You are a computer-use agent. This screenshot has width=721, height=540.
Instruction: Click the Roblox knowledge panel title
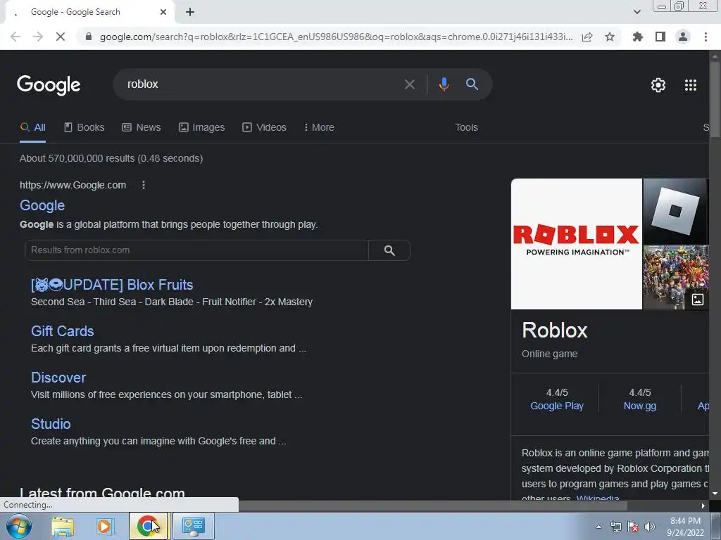pyautogui.click(x=555, y=330)
